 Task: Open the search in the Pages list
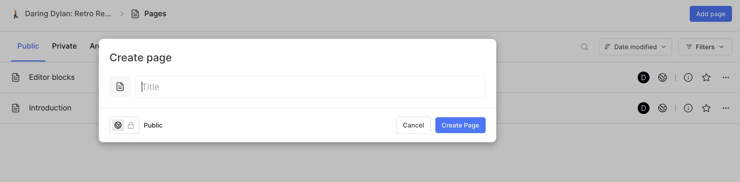point(584,47)
